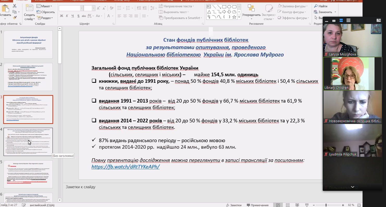Open the fb.watch presentation link on slide
386x207 pixels.
[x=125, y=167]
